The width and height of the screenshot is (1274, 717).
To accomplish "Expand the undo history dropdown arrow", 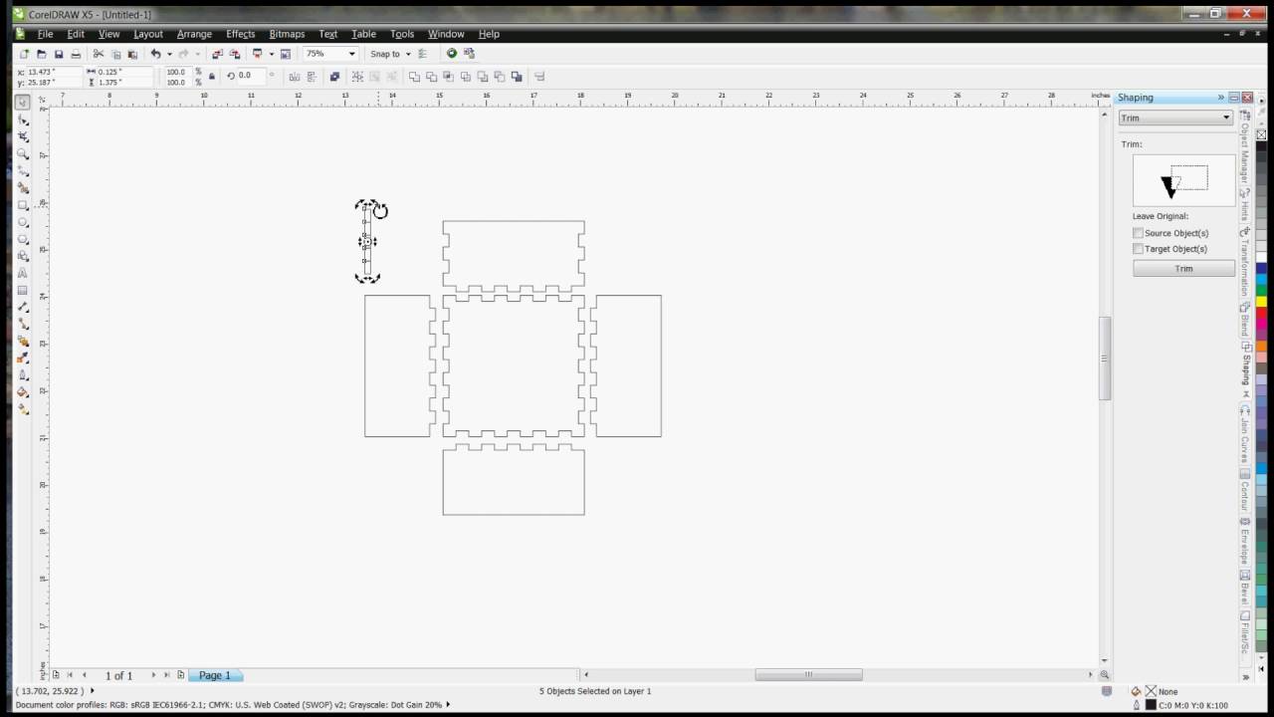I will tap(169, 54).
